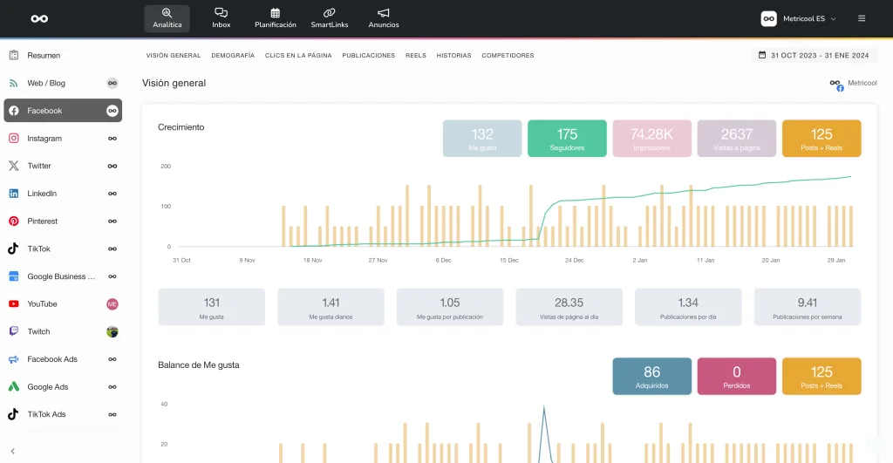The height and width of the screenshot is (463, 893).
Task: Switch to the Competidores tab
Action: [508, 55]
